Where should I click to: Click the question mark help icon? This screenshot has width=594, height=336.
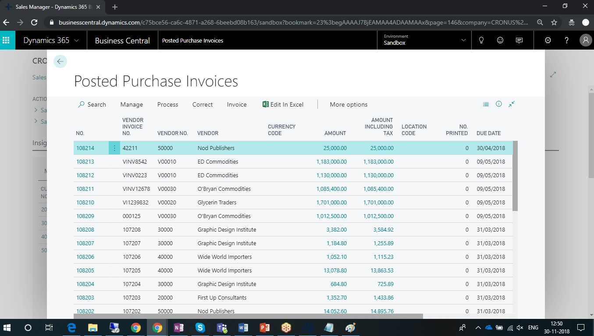click(567, 40)
